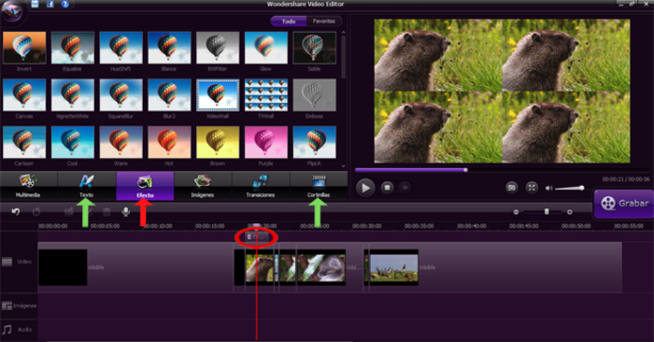Stop the preview playback
Viewport: 654px width, 342px height.
[x=387, y=188]
